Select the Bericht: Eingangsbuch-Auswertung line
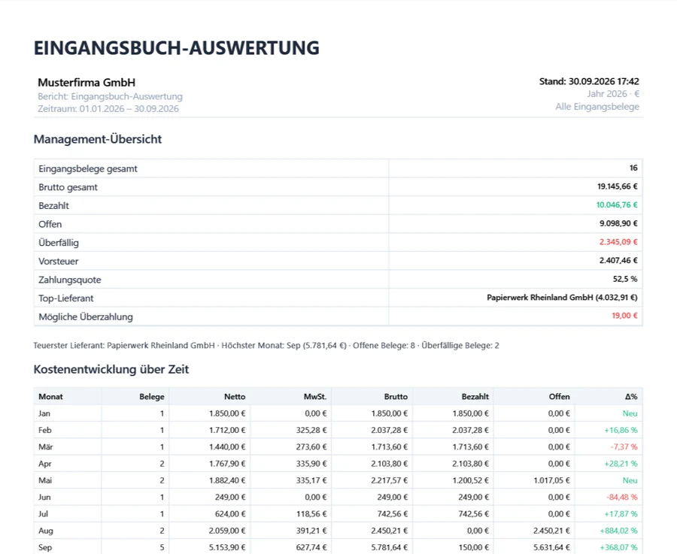The height and width of the screenshot is (554, 677). pyautogui.click(x=110, y=96)
